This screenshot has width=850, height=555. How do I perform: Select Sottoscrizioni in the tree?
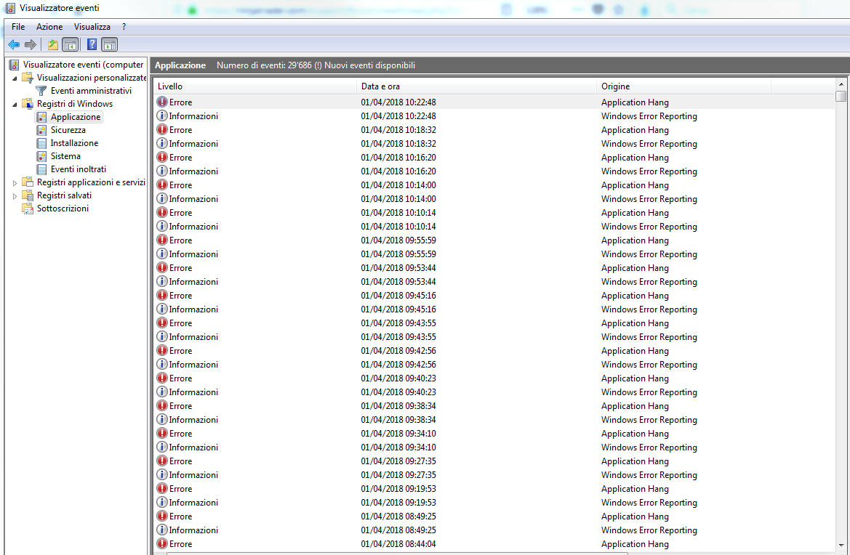pyautogui.click(x=63, y=208)
